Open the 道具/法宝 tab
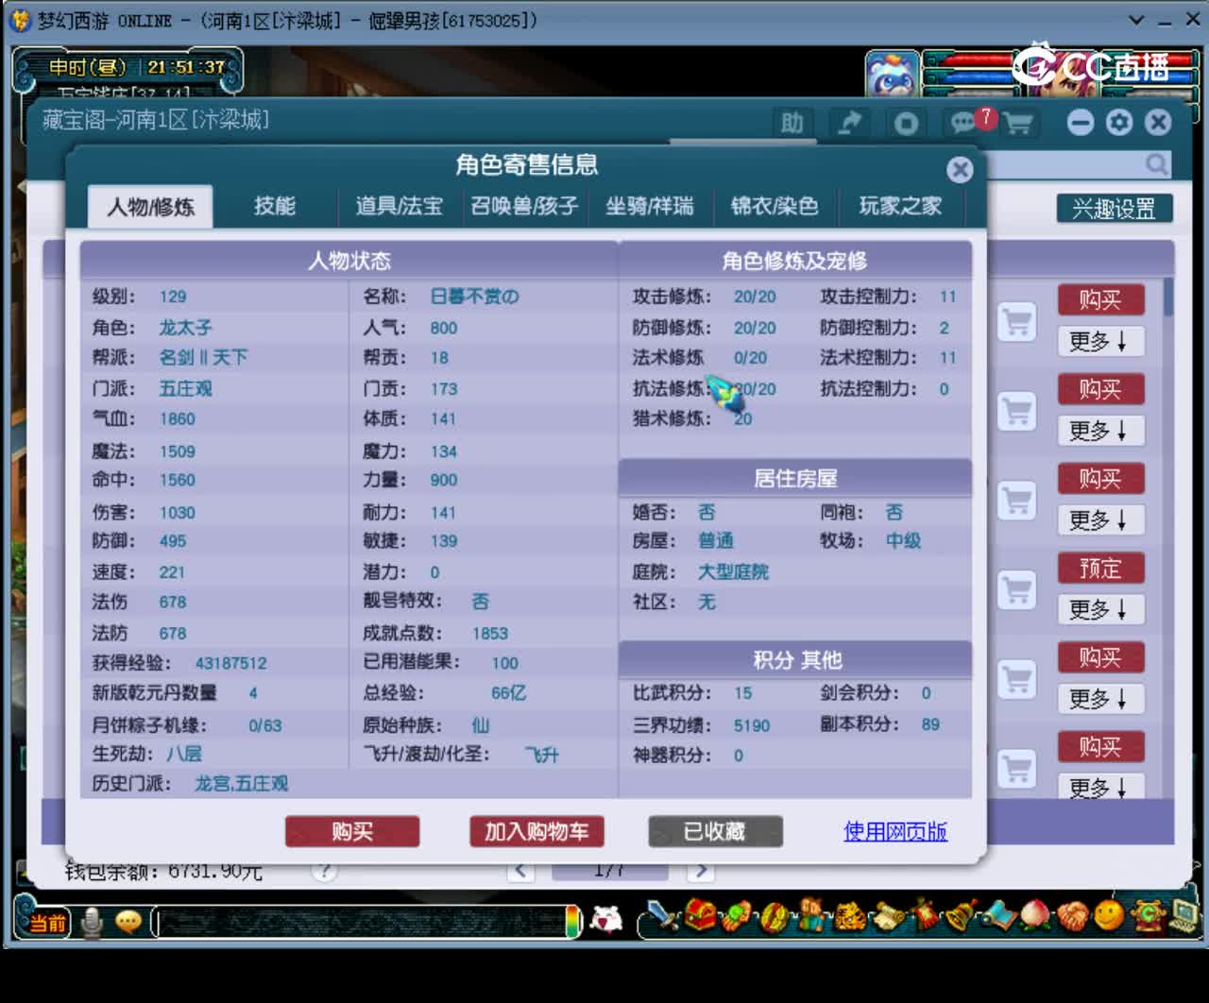Viewport: 1209px width, 1003px height. click(x=399, y=206)
